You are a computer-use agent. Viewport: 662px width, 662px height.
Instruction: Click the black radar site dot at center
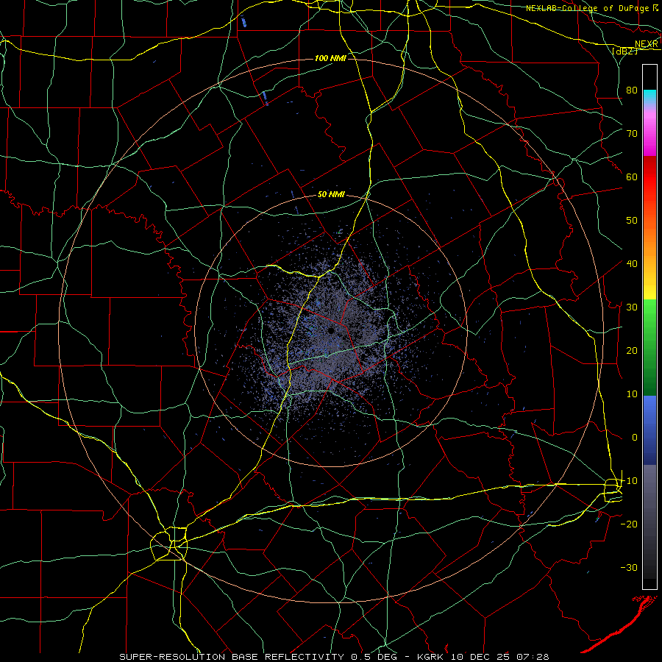point(332,330)
